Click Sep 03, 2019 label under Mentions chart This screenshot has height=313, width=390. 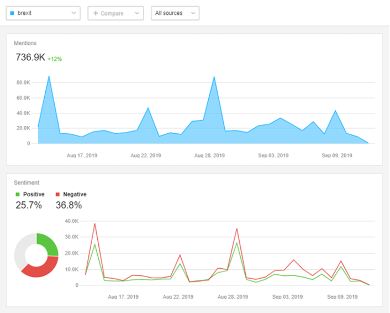[x=273, y=155]
